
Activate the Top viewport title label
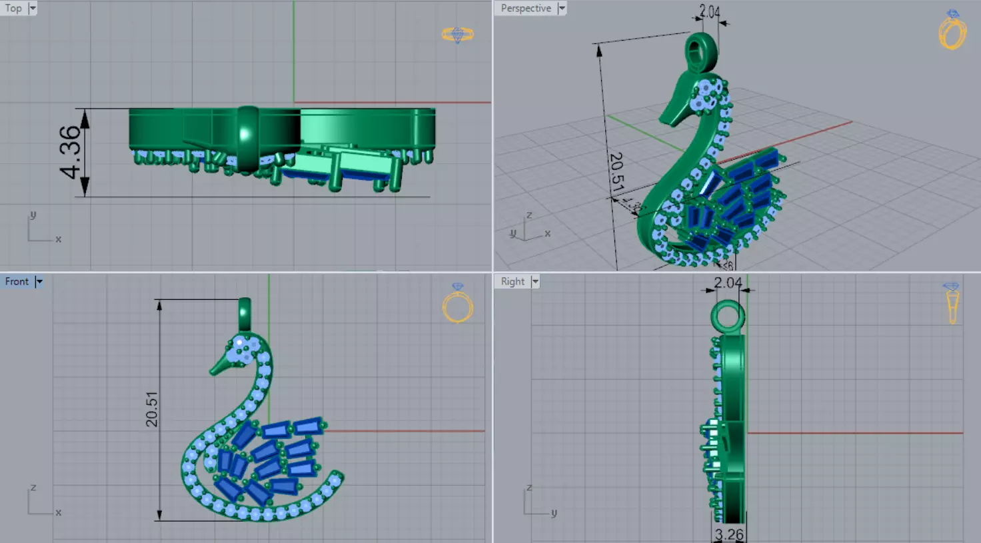13,8
